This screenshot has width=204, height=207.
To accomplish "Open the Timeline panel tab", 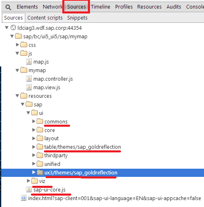I will click(x=101, y=7).
